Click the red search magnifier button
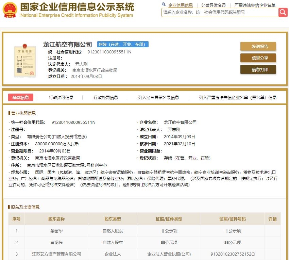The image size is (289, 260). pos(283,12)
